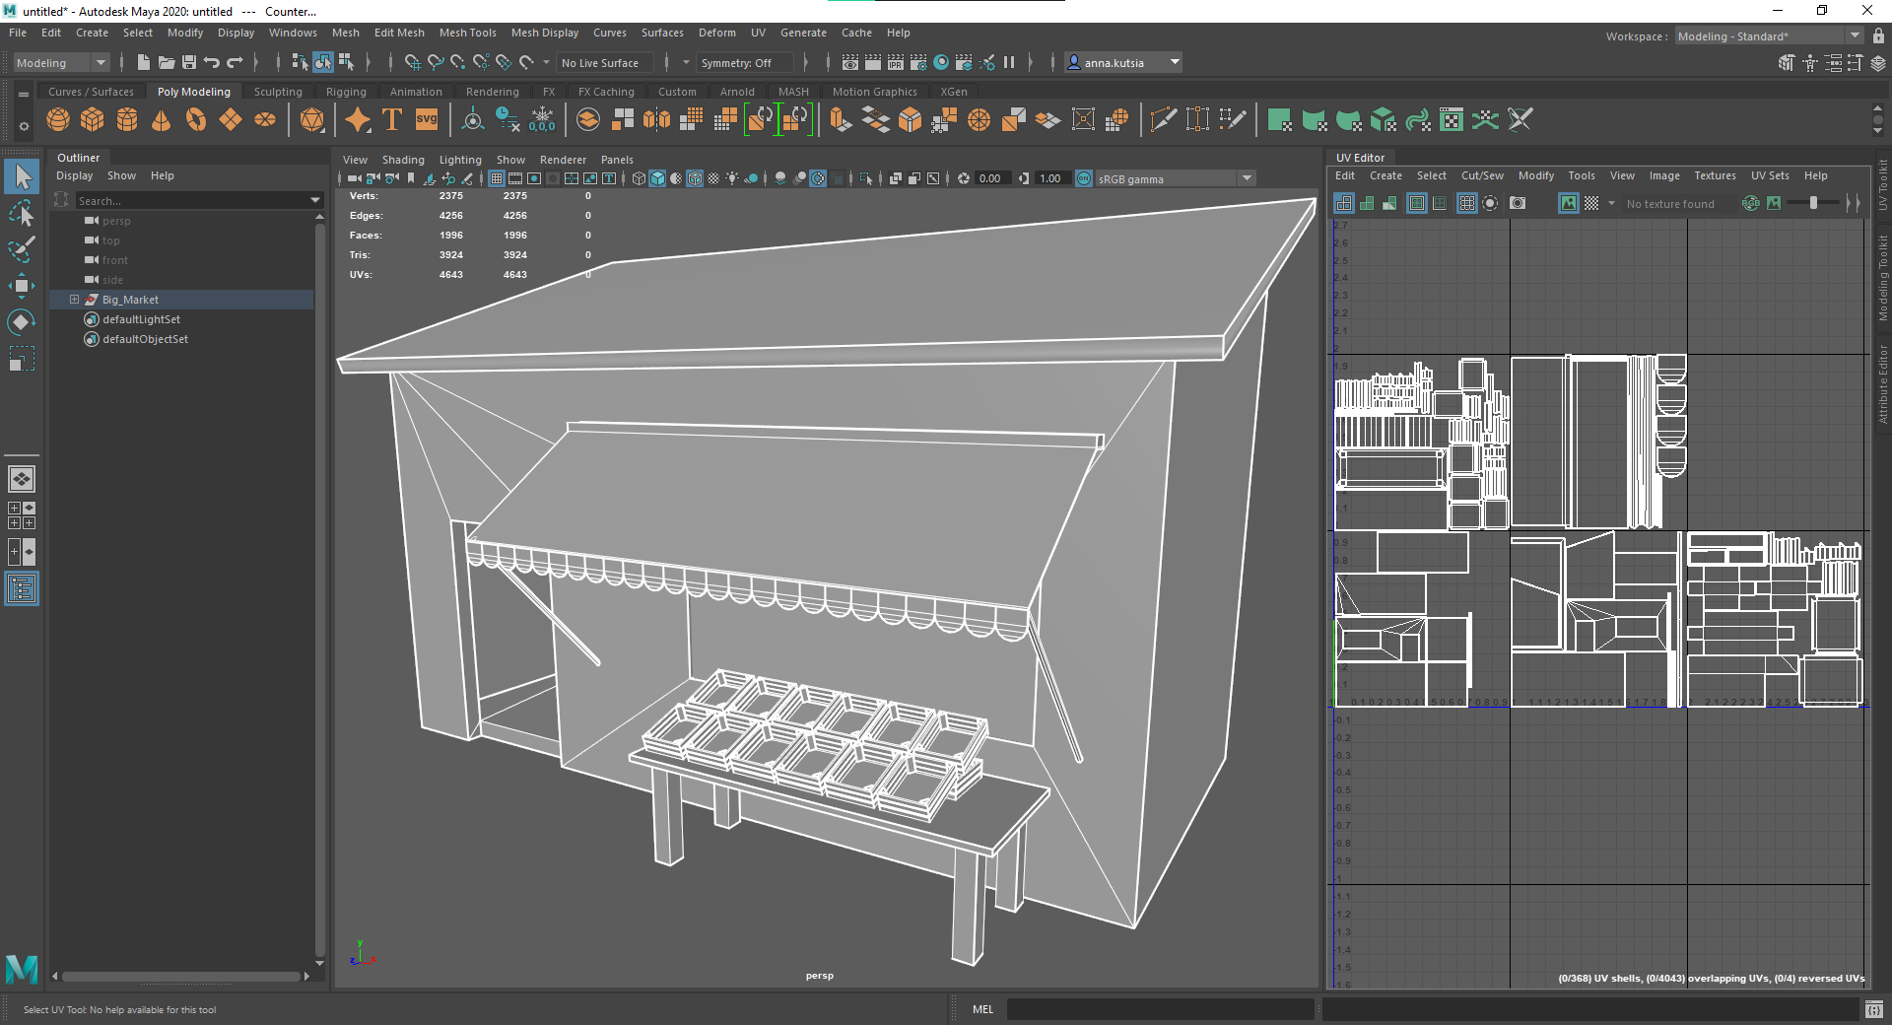Viewport: 1892px width, 1025px height.
Task: Open the Mesh Tools menu
Action: pos(468,33)
